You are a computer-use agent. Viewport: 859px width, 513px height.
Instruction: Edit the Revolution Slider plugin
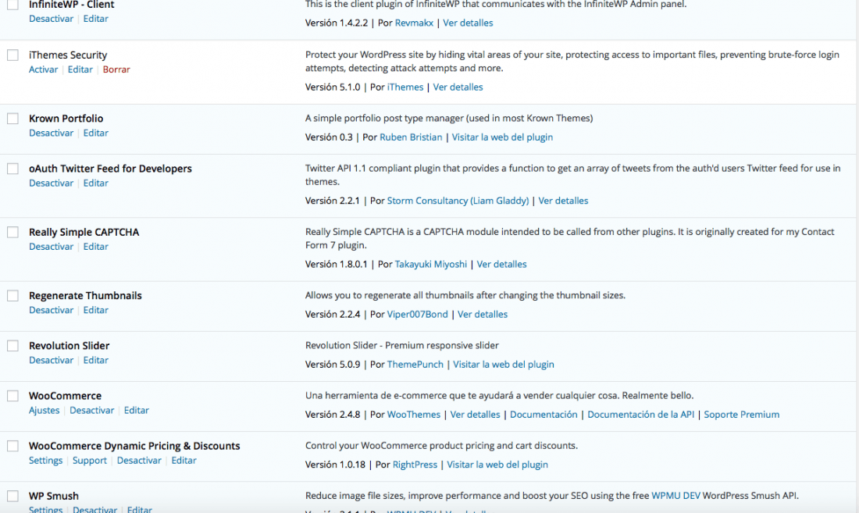96,360
